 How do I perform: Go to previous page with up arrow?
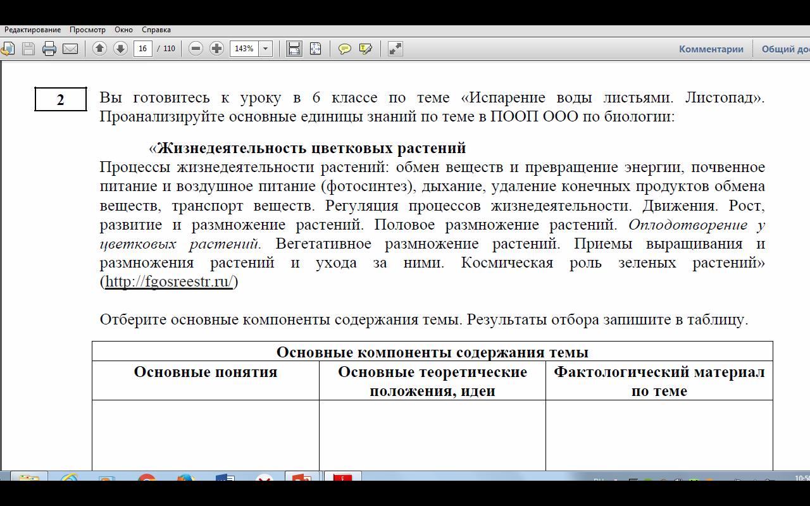coord(99,49)
